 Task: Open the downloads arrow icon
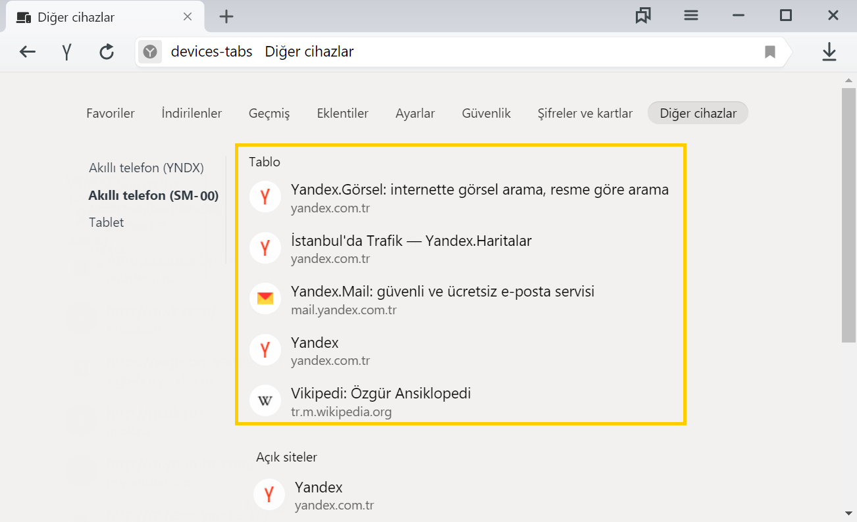(829, 52)
